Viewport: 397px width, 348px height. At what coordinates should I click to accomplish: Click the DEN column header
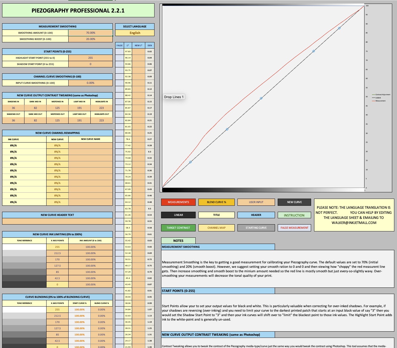pos(150,45)
